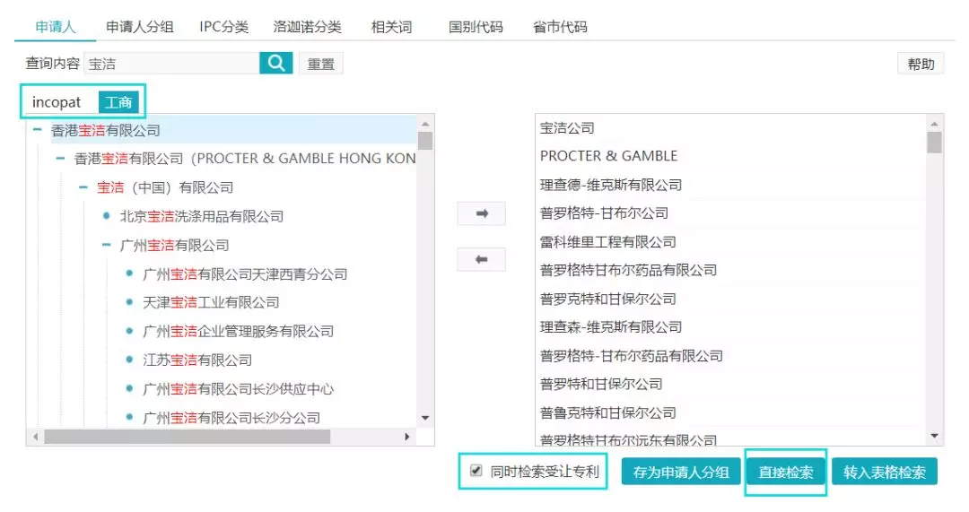Open the IPC分类 tab
Screen dimensions: 969x512
click(x=223, y=27)
